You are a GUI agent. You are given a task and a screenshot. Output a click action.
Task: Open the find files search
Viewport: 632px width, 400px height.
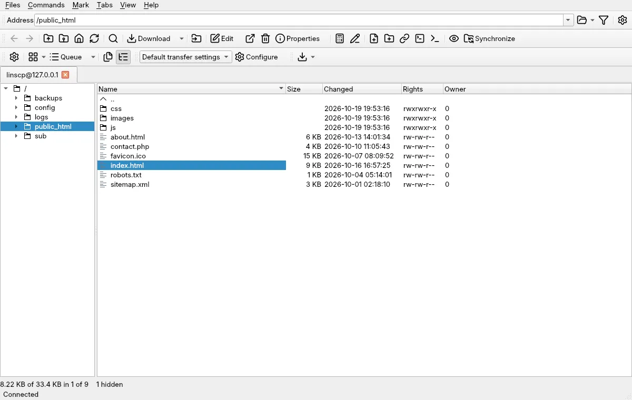(x=113, y=38)
